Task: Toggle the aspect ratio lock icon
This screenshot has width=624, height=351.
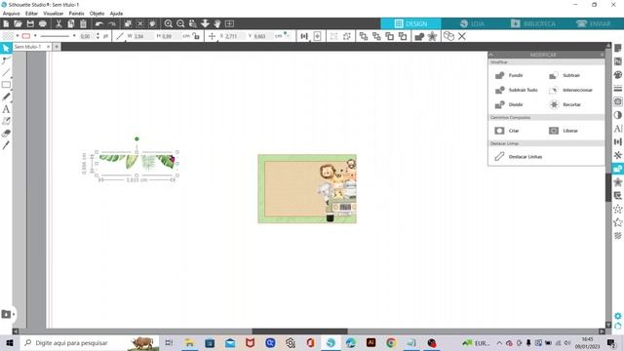Action: [x=196, y=36]
